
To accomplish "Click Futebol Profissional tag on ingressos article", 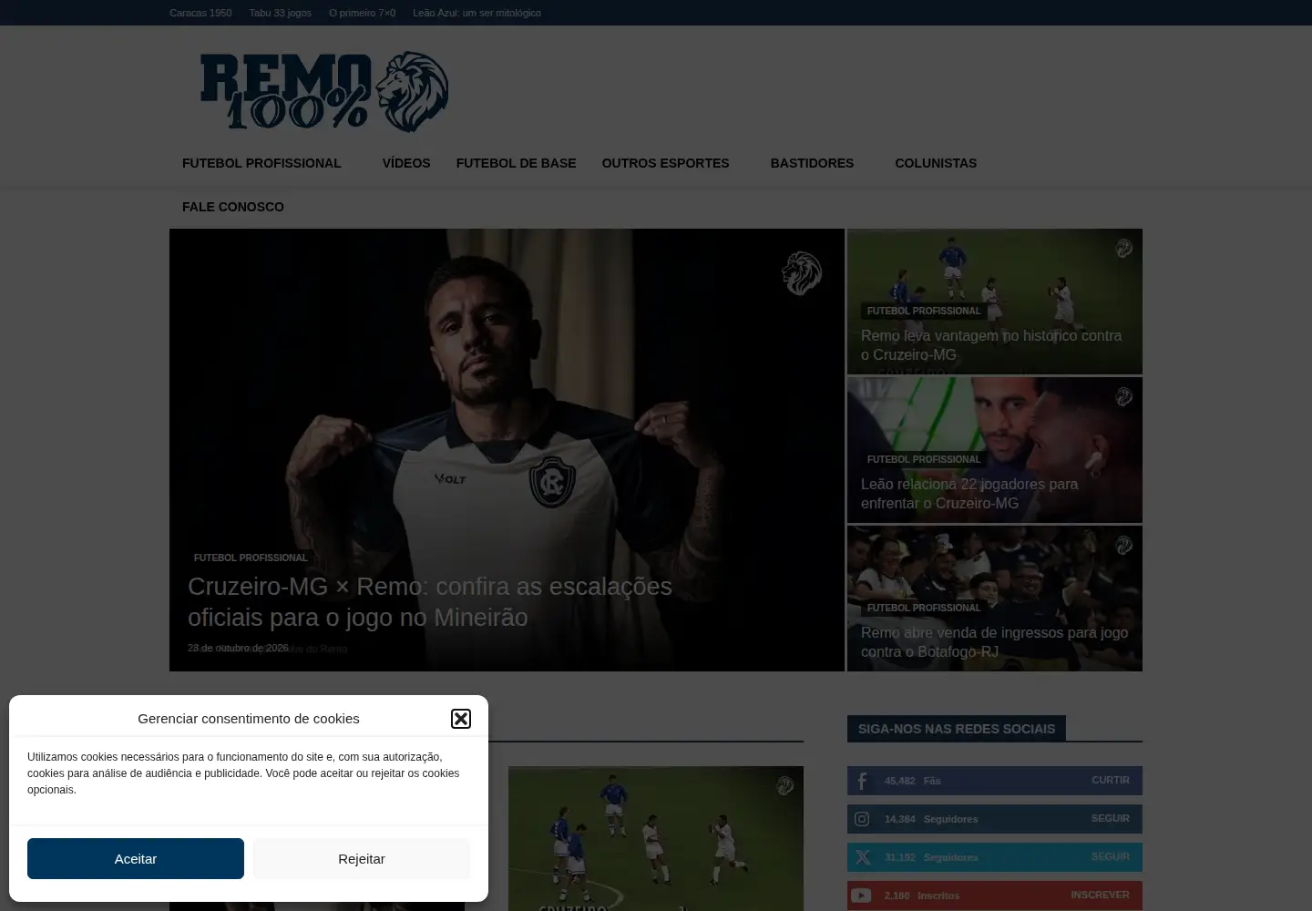I will (x=924, y=608).
